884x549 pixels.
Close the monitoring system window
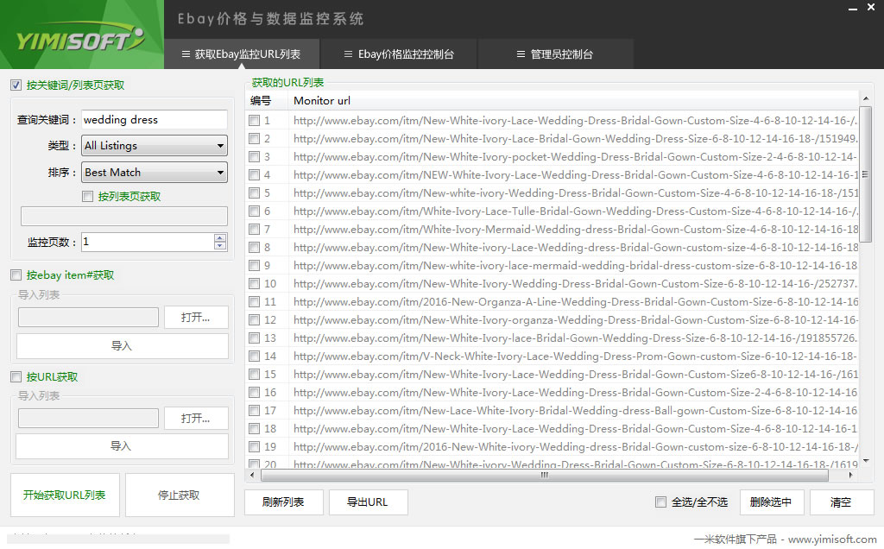tap(871, 8)
